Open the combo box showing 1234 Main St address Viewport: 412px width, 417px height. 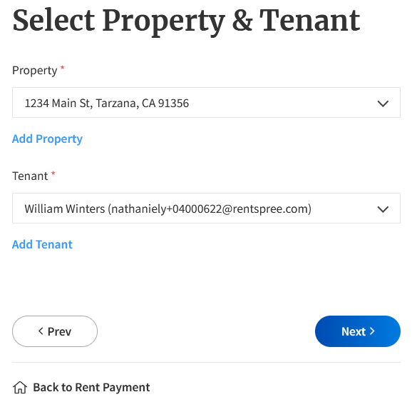point(206,102)
